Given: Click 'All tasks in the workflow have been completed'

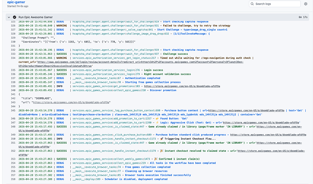Looking at the screenshot, I should (x=183, y=163).
